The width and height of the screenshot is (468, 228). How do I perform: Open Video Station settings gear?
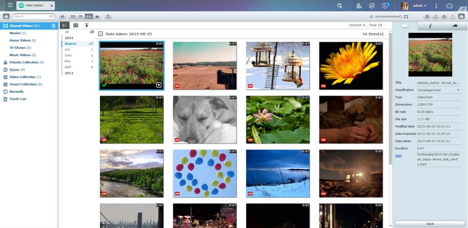tap(444, 16)
